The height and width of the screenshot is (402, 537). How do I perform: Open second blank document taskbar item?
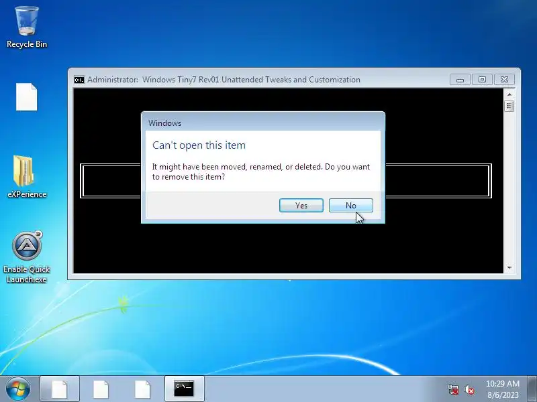pyautogui.click(x=101, y=389)
